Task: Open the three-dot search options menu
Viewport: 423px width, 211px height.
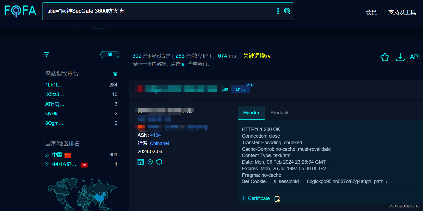Action: (278, 11)
